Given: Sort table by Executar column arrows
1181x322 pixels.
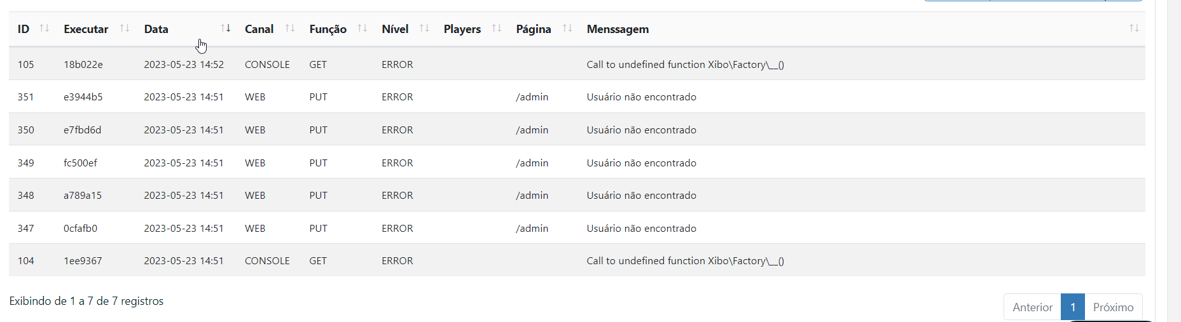Looking at the screenshot, I should pos(125,29).
